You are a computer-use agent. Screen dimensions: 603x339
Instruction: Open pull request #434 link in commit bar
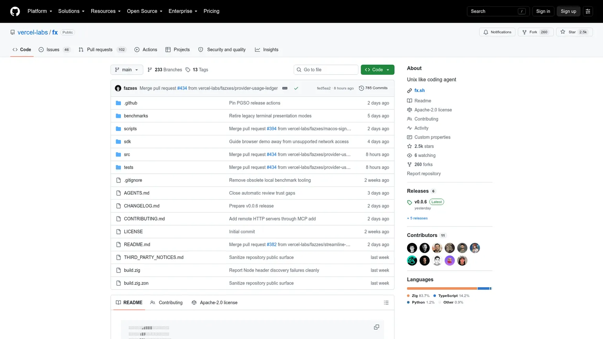coord(182,88)
